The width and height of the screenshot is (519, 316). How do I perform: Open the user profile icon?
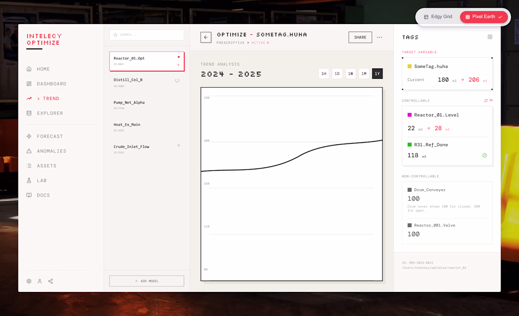(x=40, y=281)
